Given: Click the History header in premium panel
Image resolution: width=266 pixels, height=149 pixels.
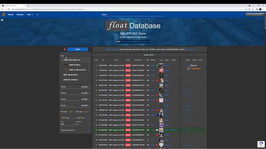Looking at the screenshot, I should coord(187,60).
